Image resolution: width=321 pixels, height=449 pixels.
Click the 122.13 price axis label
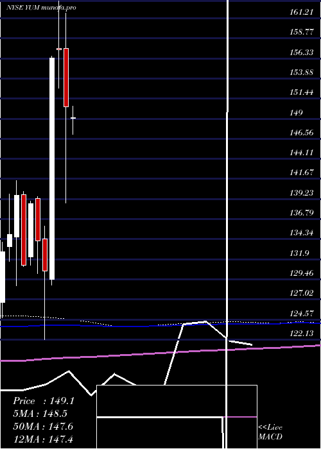click(301, 333)
